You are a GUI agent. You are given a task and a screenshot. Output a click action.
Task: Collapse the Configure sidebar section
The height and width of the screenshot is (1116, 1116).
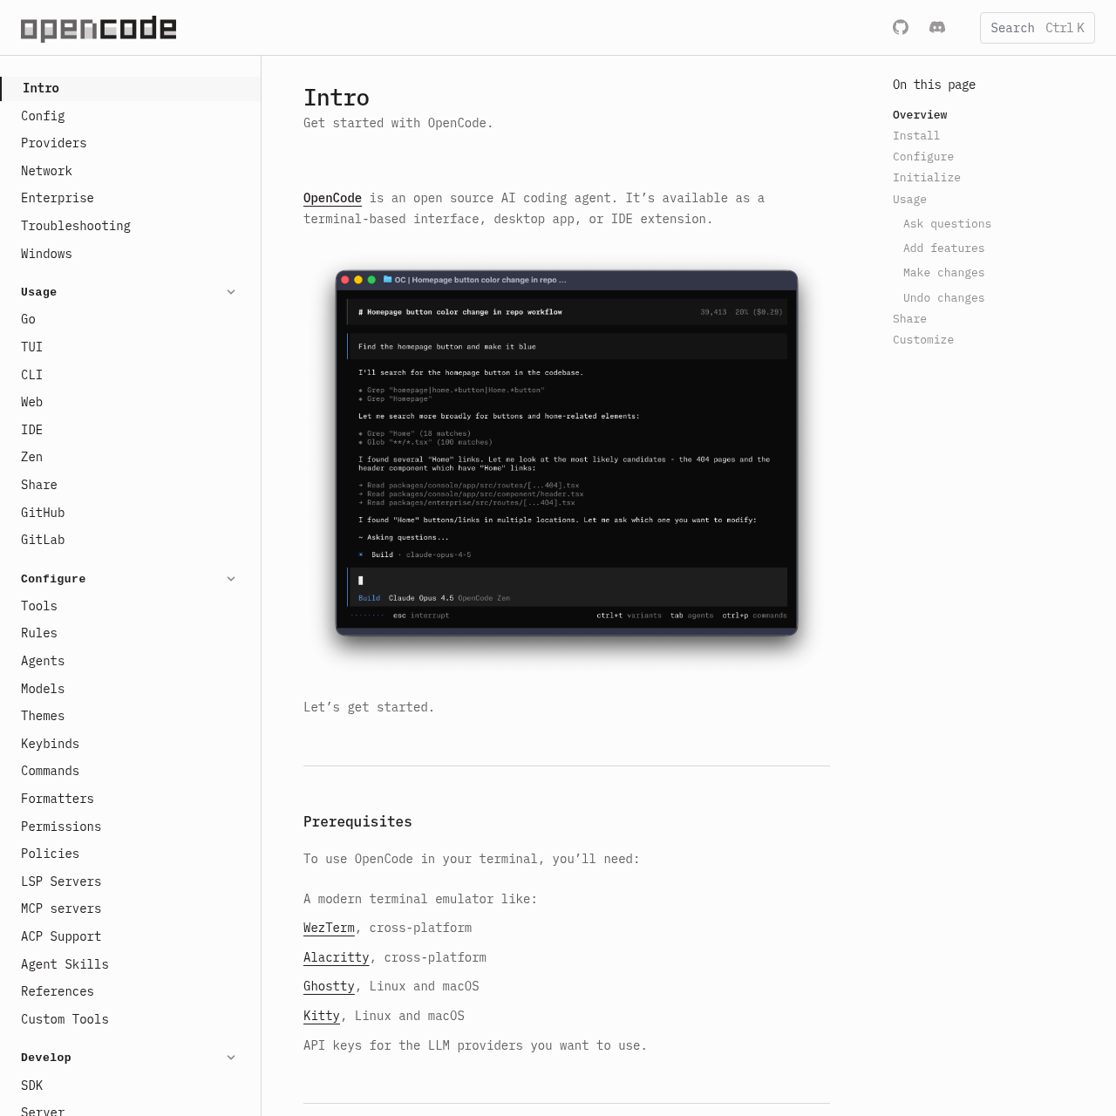coord(231,579)
